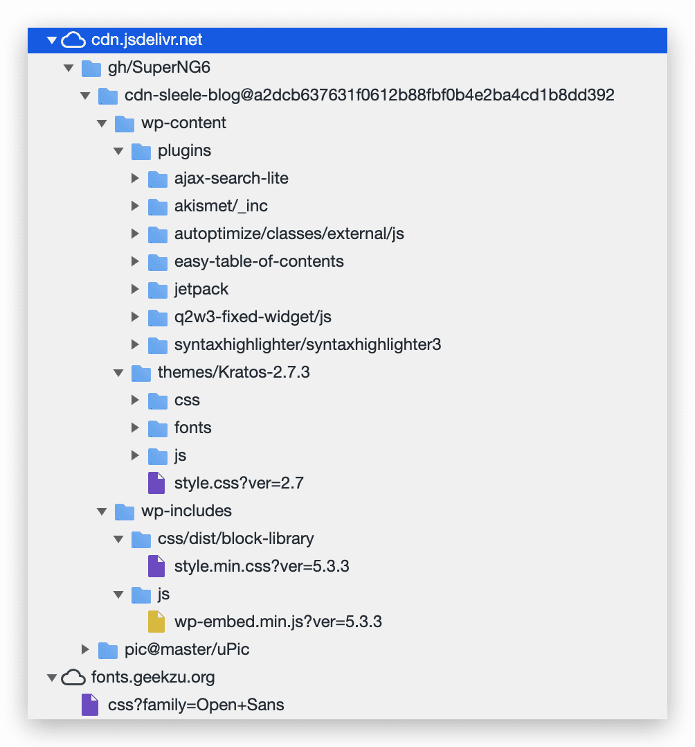Collapse the wp-content folder

102,123
